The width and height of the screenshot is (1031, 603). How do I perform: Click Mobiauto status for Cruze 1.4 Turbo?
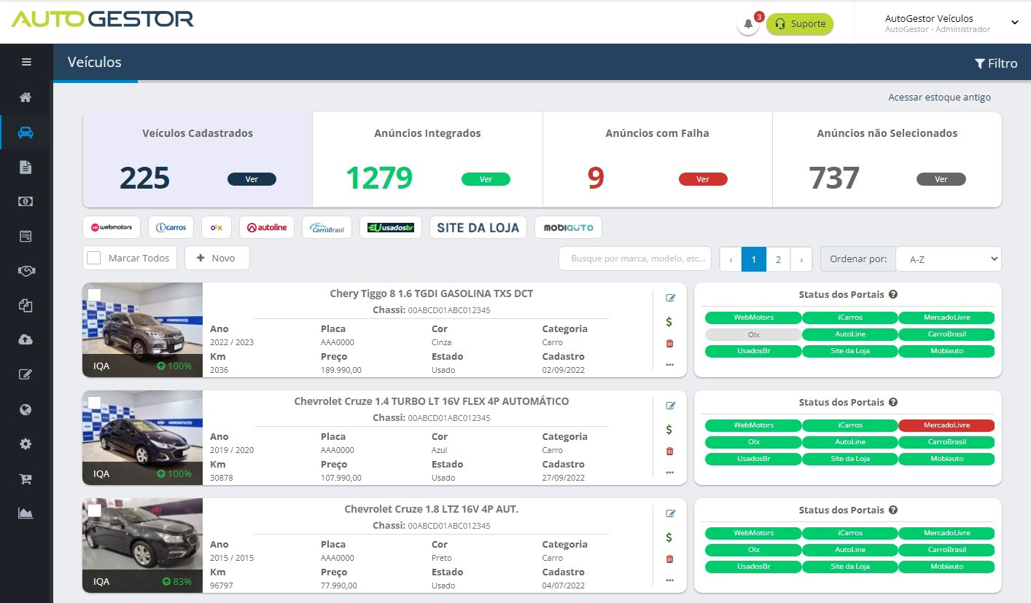tap(946, 459)
